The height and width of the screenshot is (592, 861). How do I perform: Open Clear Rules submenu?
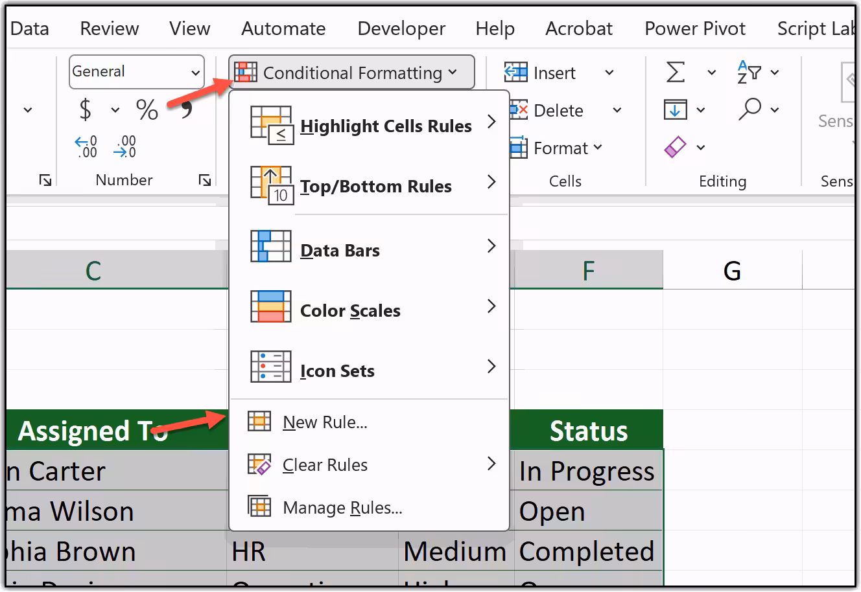click(x=370, y=465)
